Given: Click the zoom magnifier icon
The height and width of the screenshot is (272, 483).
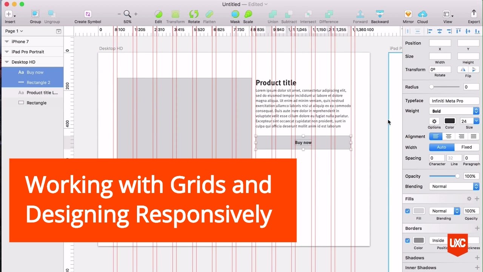Looking at the screenshot, I should coord(128,14).
